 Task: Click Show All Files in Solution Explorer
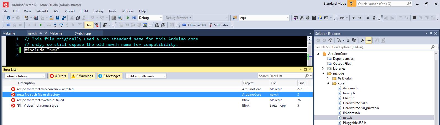click(x=354, y=40)
